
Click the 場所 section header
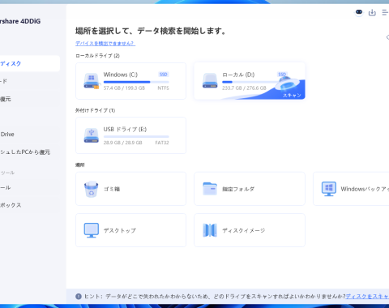coord(80,165)
